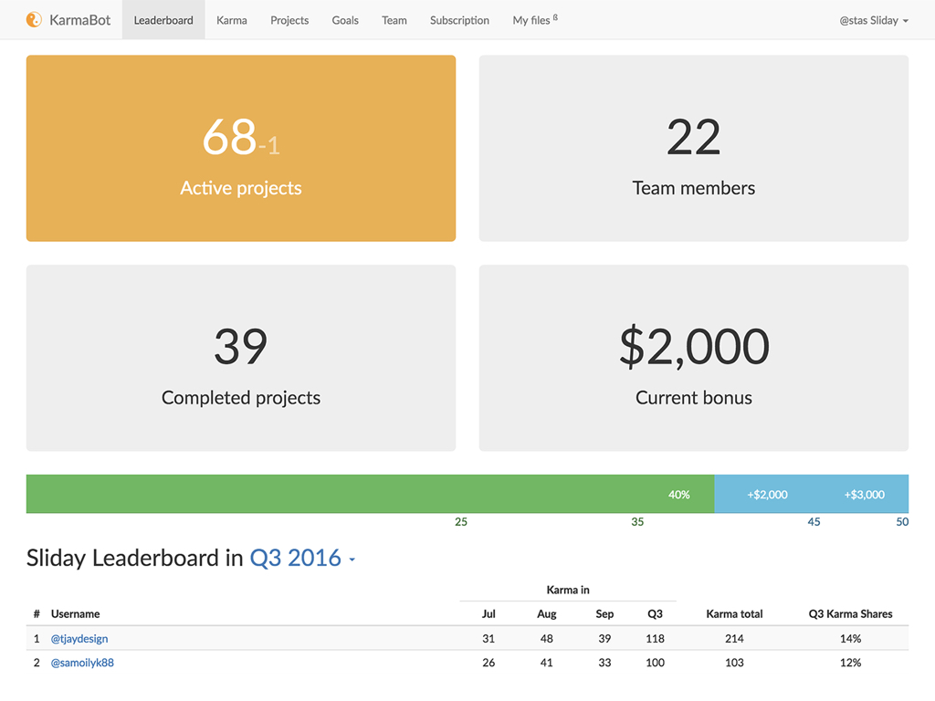The image size is (935, 701).
Task: Click the green 40% progress bar segment
Action: pyautogui.click(x=370, y=494)
